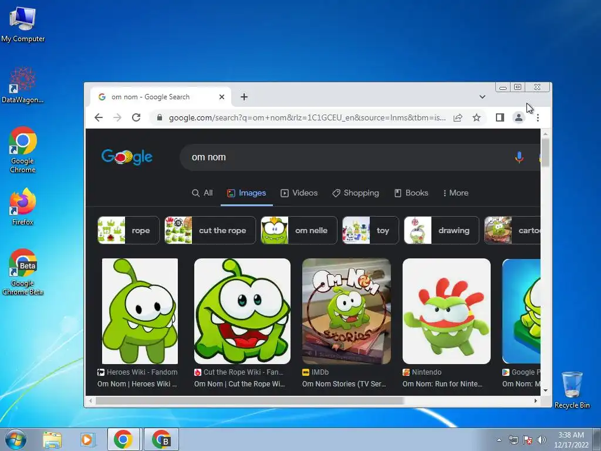Viewport: 601px width, 451px height.
Task: Click the vertical scrollbar thumb
Action: coord(545,152)
